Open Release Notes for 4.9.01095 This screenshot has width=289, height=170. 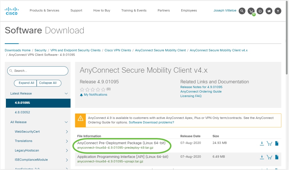(x=201, y=87)
